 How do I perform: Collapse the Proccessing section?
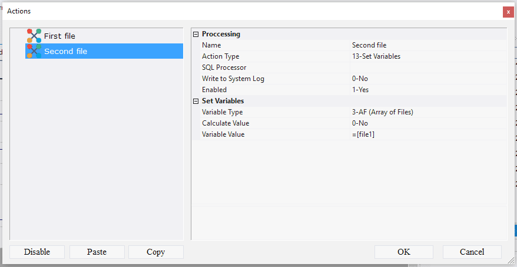[x=196, y=34]
